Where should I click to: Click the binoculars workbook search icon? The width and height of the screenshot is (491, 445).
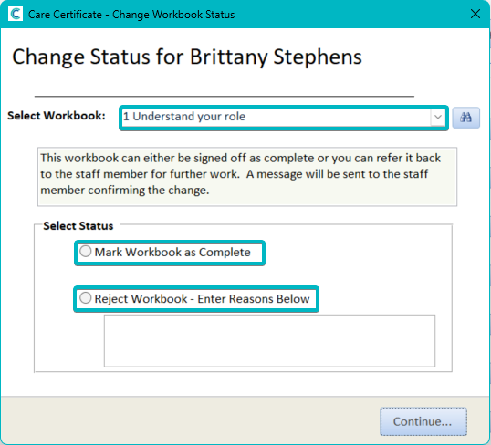[x=465, y=118]
